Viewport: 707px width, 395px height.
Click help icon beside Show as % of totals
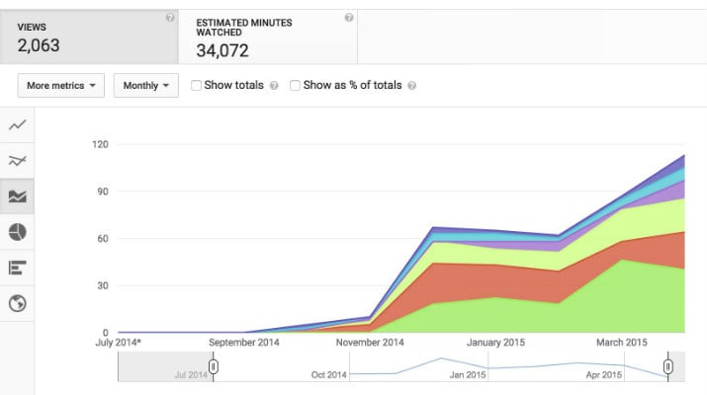click(411, 86)
